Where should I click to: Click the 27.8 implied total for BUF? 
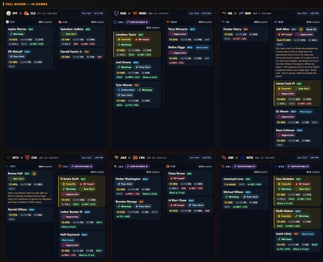[x=313, y=22]
